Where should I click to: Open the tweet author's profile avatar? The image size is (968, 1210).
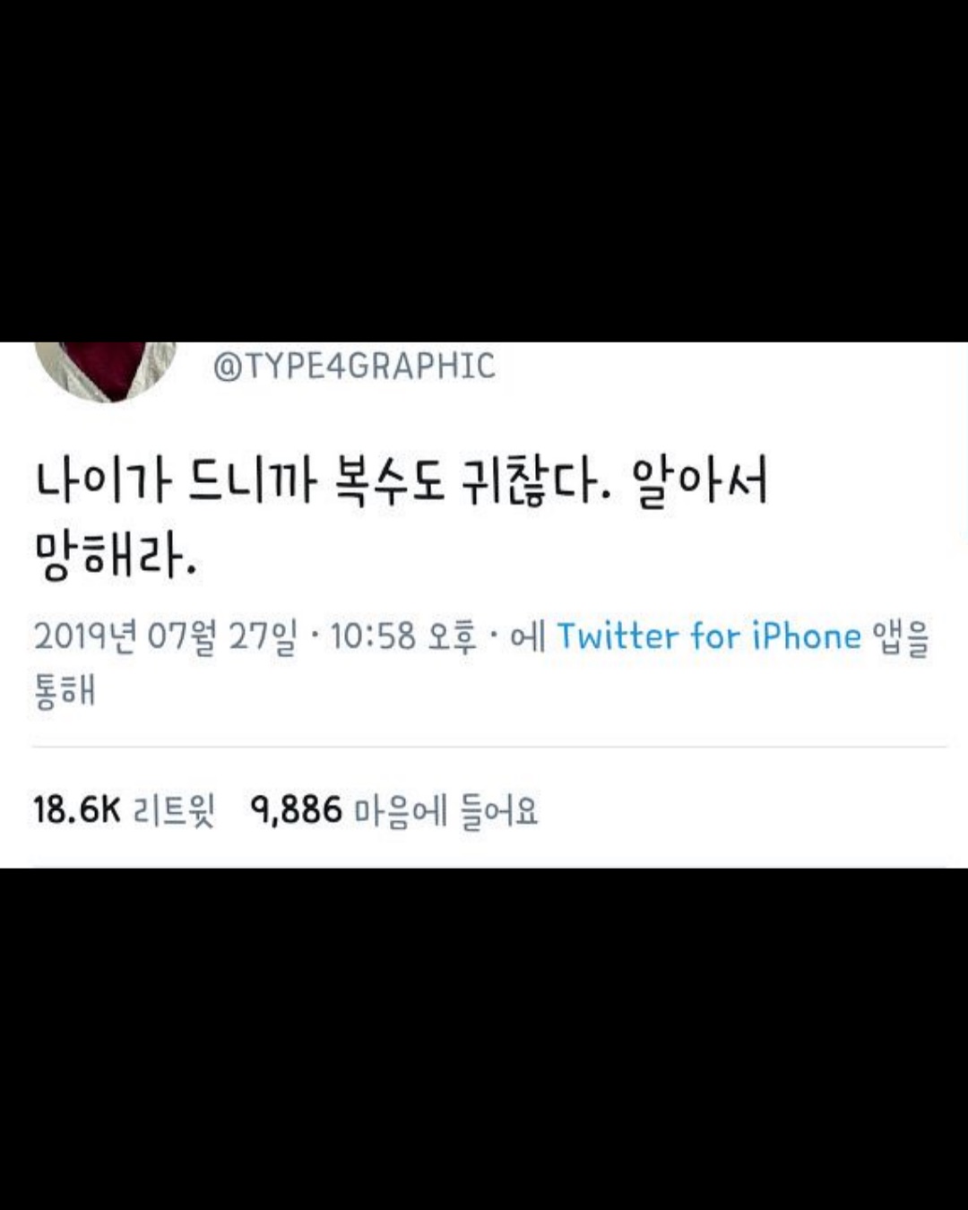coord(105,371)
